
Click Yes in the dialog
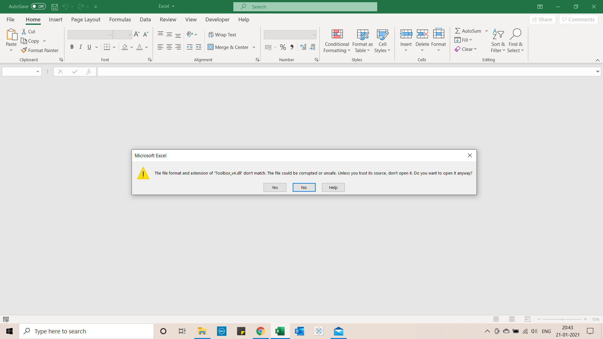point(275,187)
